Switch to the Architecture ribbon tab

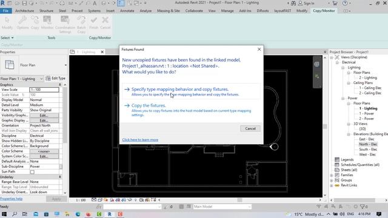click(24, 11)
